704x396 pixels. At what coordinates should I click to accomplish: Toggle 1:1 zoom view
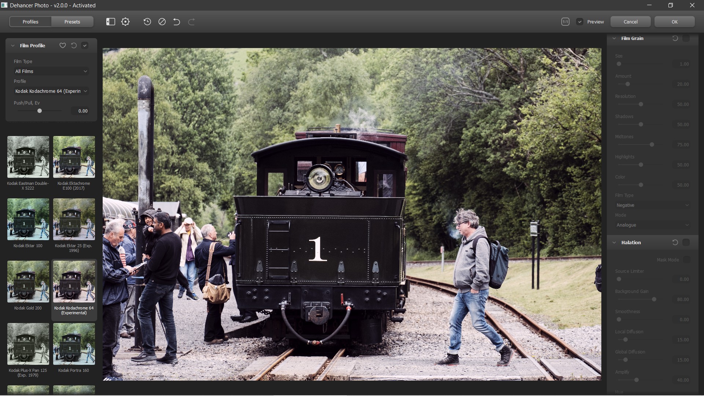tap(565, 22)
